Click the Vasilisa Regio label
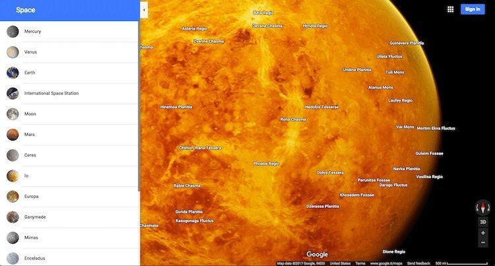Image resolution: width=495 pixels, height=266 pixels. pyautogui.click(x=430, y=177)
